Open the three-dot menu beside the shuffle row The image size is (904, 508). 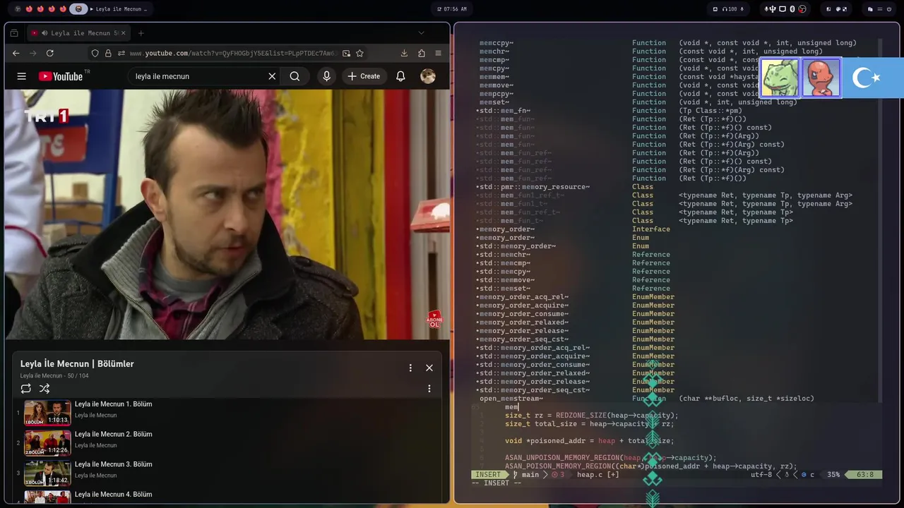pos(429,389)
